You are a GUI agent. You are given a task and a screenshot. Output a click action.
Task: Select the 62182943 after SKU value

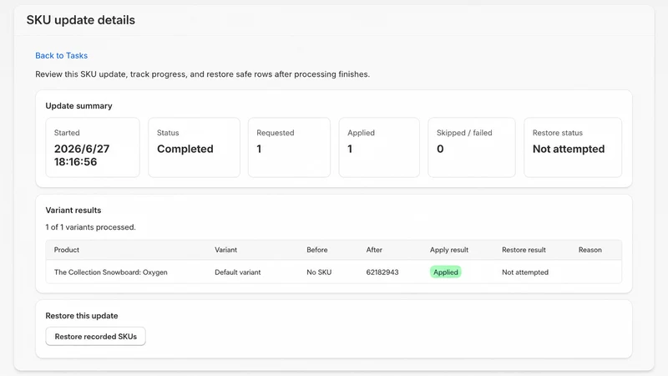coord(382,272)
